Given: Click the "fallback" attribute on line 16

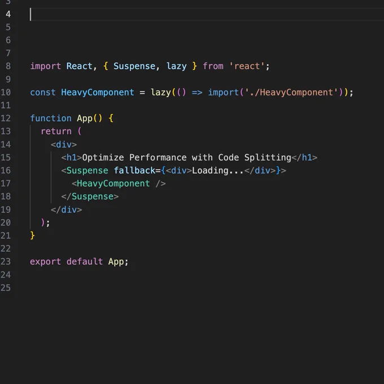Looking at the screenshot, I should tap(134, 171).
